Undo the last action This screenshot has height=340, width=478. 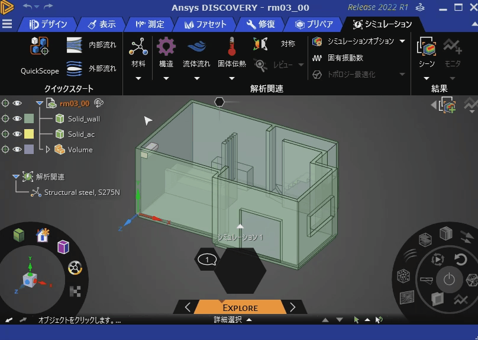[27, 6]
